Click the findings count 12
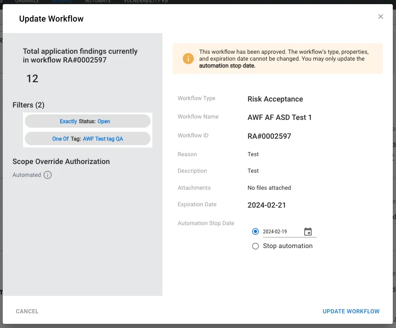 pos(32,79)
